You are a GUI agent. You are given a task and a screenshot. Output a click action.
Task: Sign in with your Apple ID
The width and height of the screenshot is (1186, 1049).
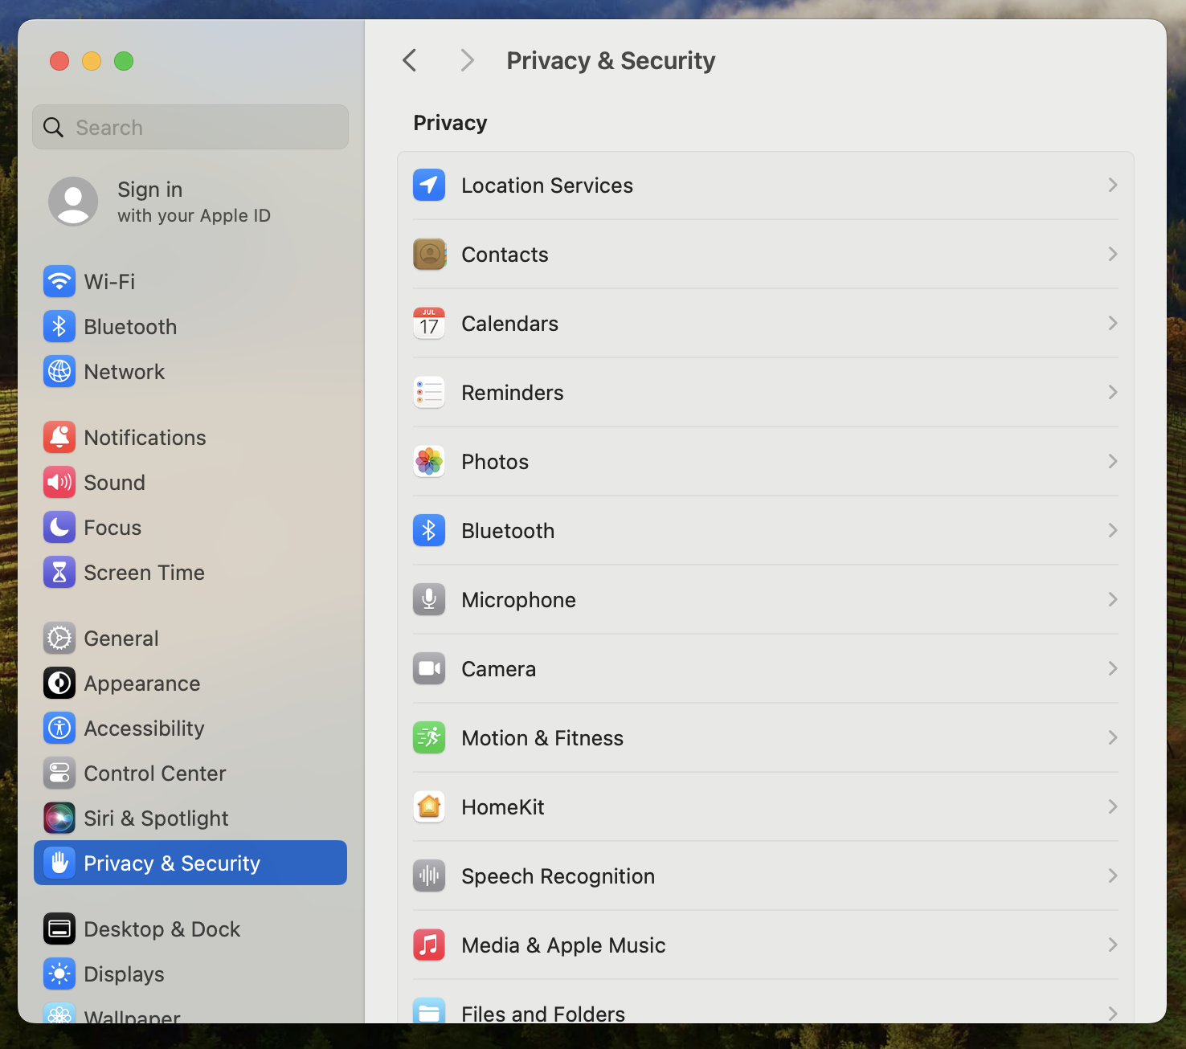[x=190, y=202]
